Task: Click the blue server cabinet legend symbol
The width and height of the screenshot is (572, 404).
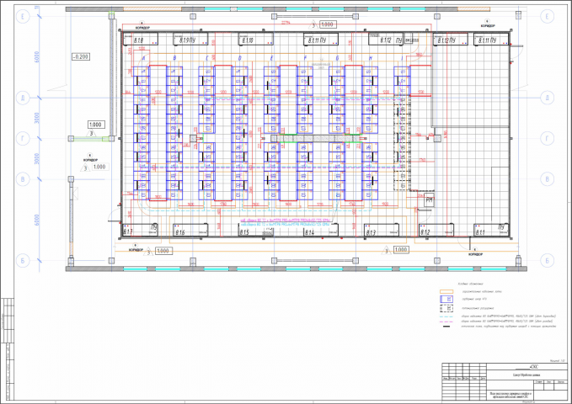Action: pyautogui.click(x=446, y=300)
